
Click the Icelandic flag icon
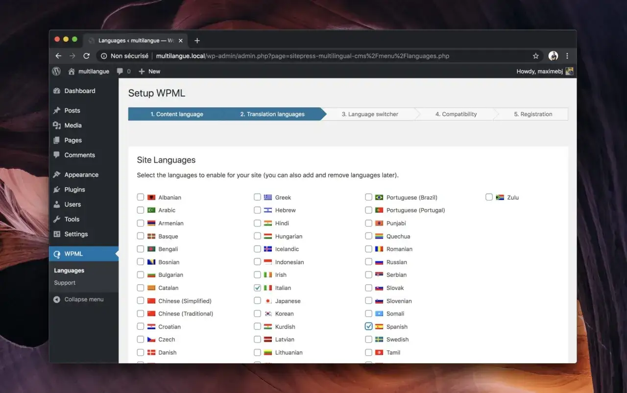(x=268, y=249)
